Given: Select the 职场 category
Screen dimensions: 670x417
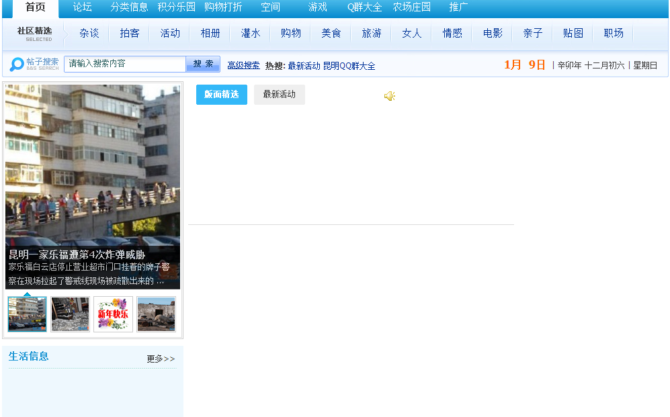Looking at the screenshot, I should (614, 34).
